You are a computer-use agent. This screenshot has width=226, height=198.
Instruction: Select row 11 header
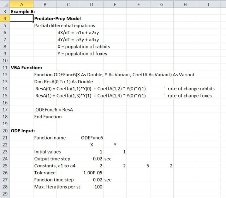pyautogui.click(x=5, y=67)
